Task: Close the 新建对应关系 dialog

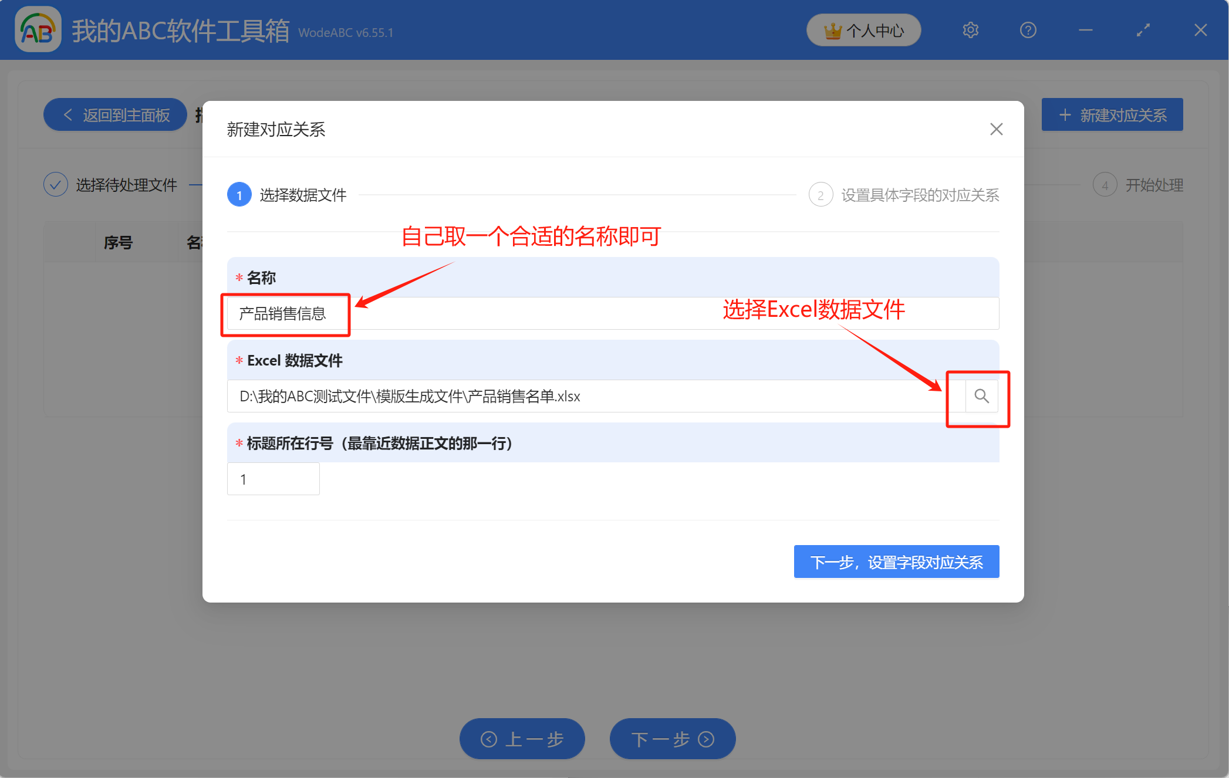Action: 996,129
